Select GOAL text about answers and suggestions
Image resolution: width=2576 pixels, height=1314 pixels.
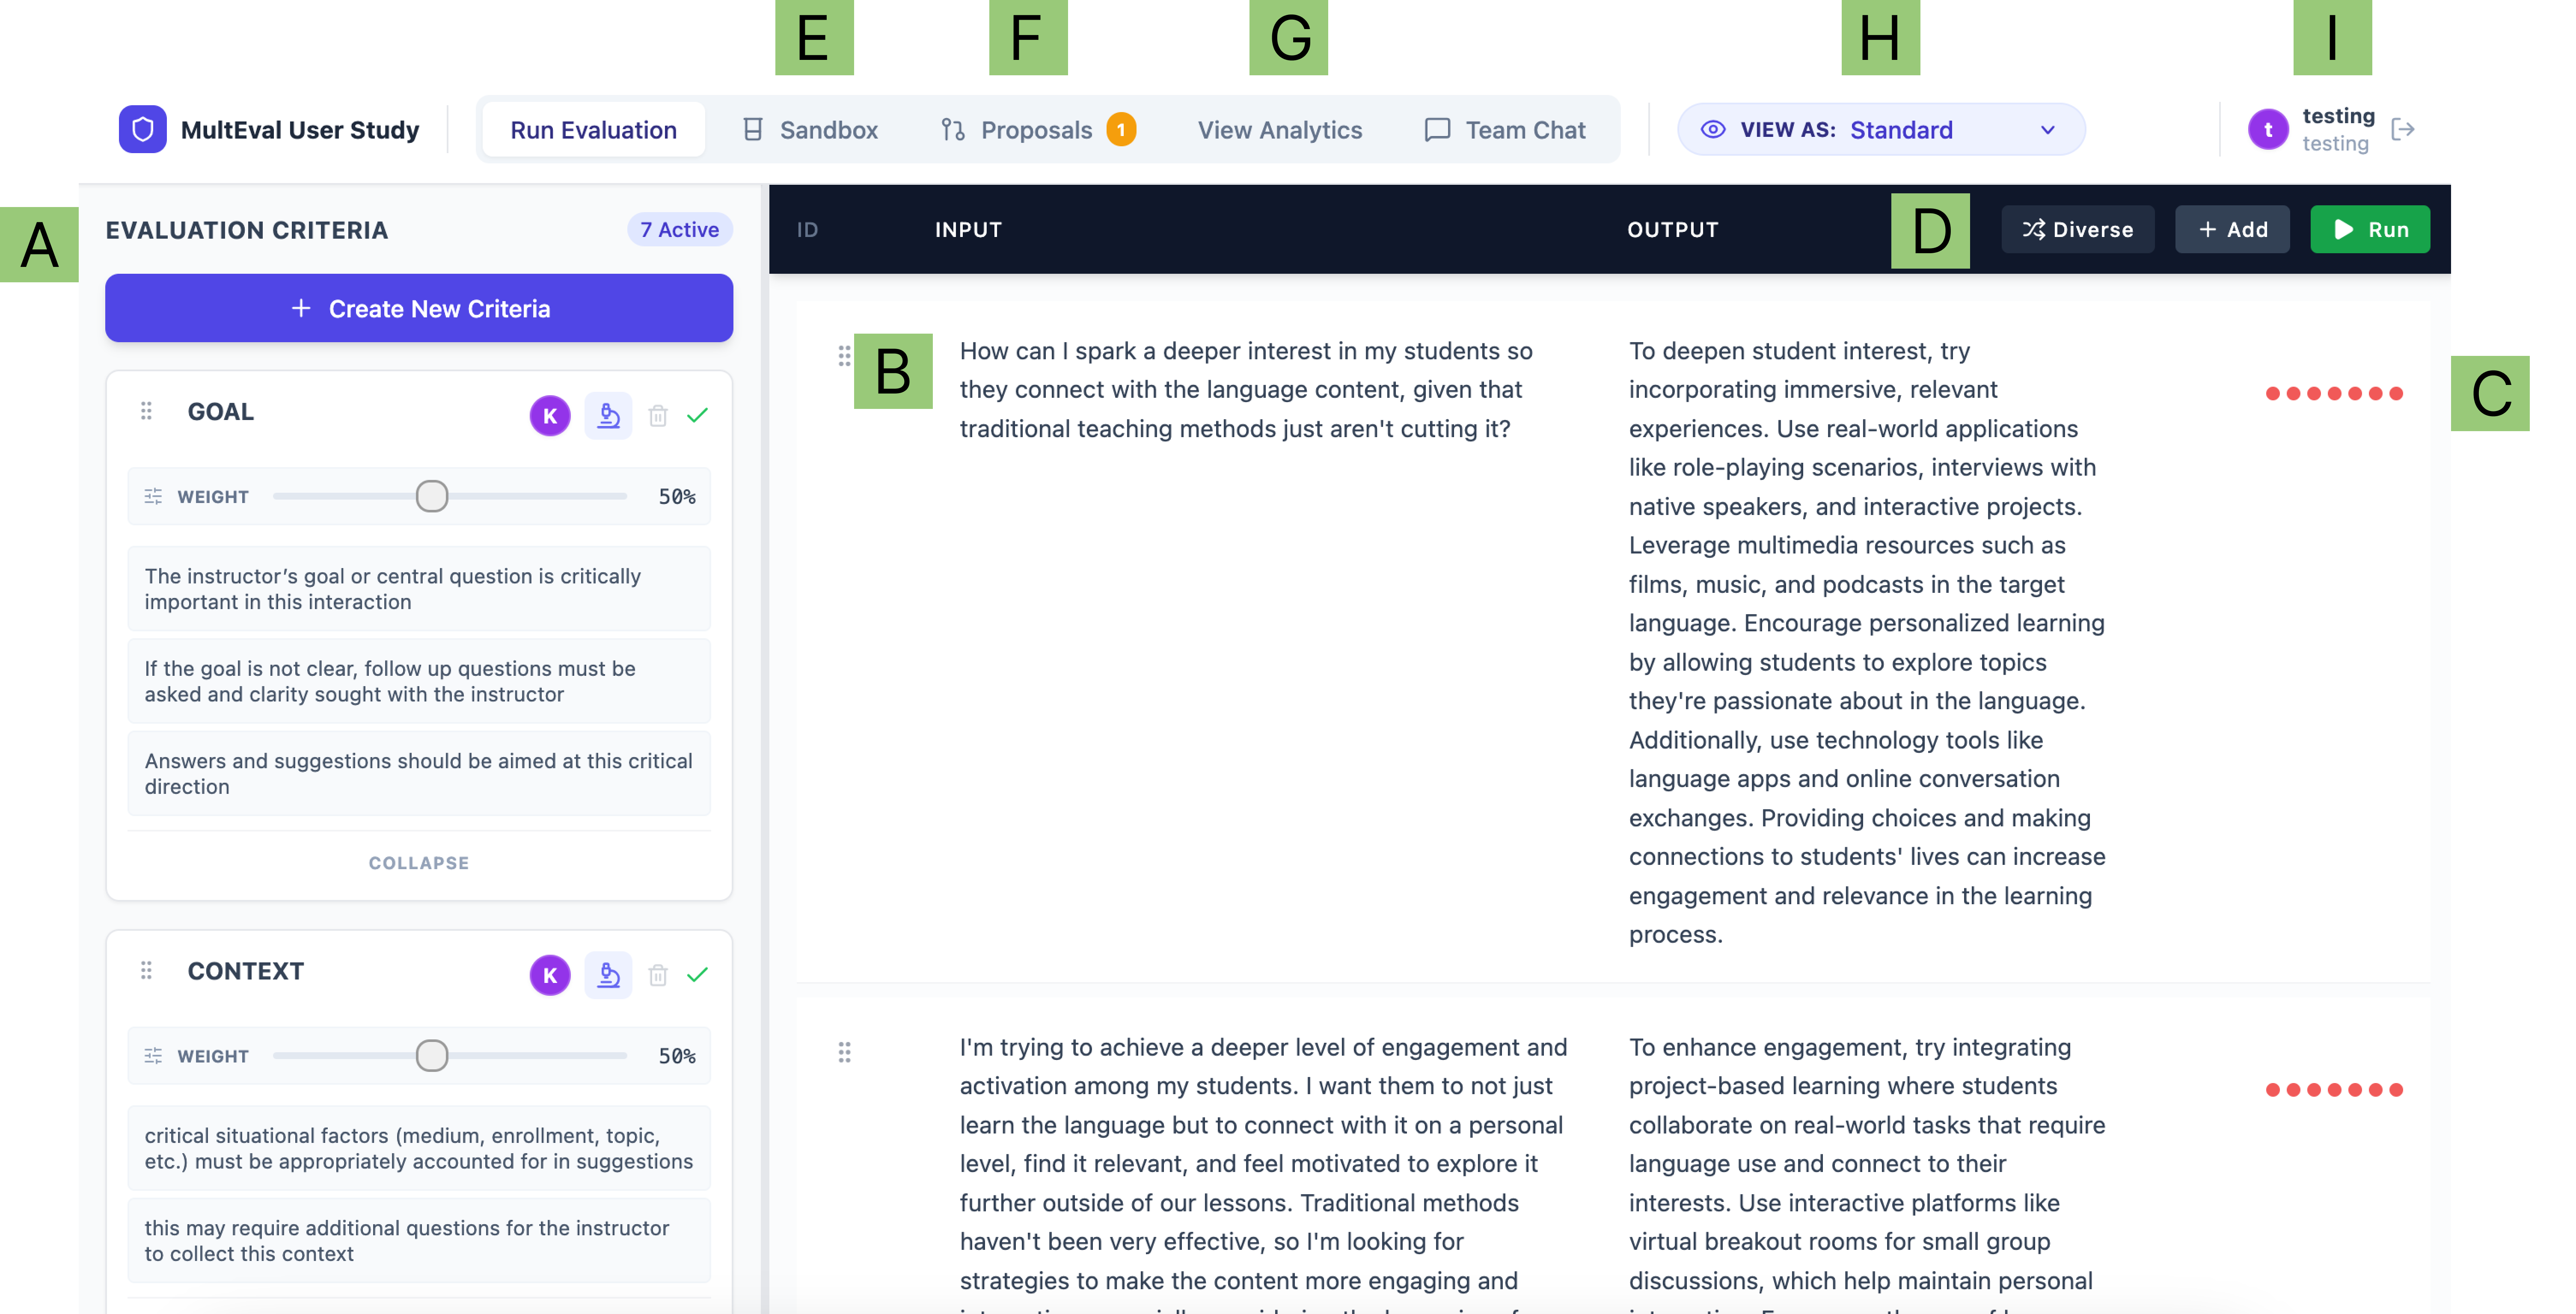tap(419, 774)
